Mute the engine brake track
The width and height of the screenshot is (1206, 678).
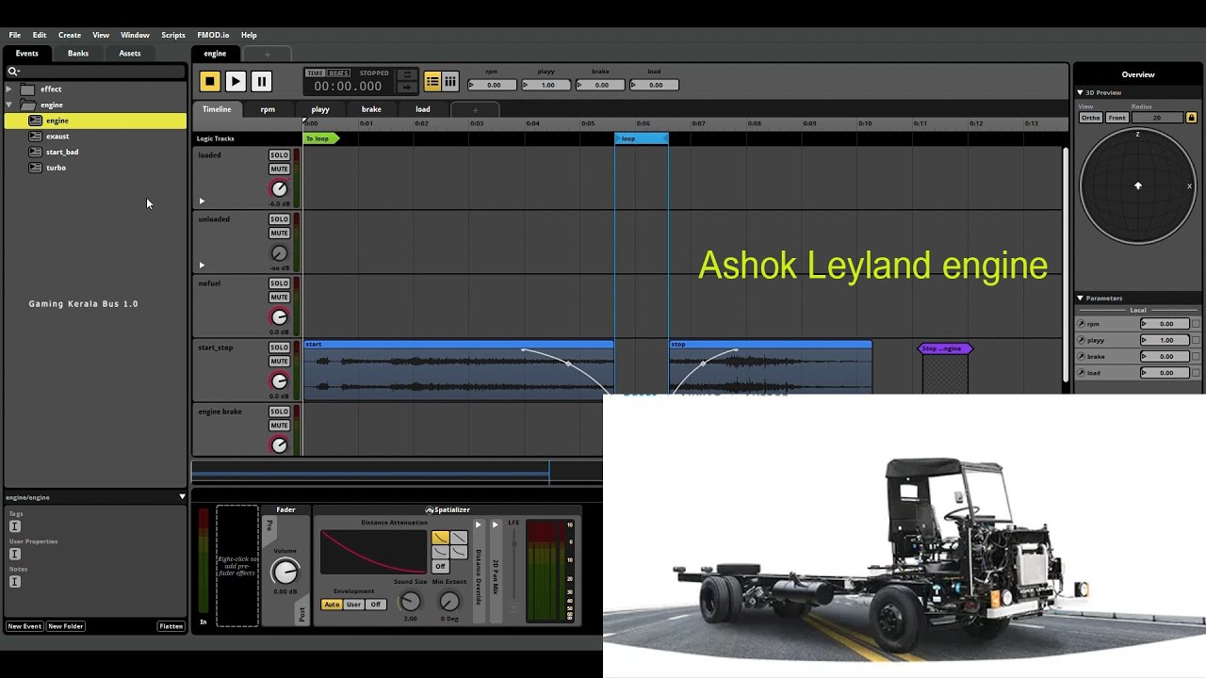click(279, 426)
